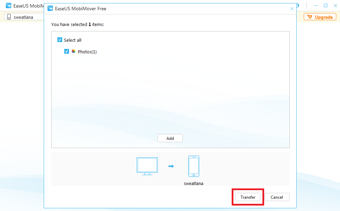
Task: Select the Photos(1) item label
Action: [87, 52]
